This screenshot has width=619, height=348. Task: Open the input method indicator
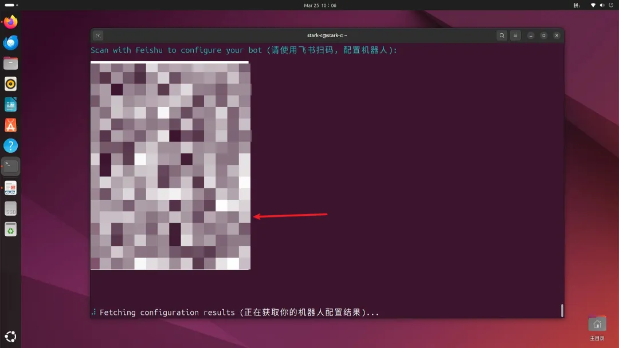(x=577, y=6)
